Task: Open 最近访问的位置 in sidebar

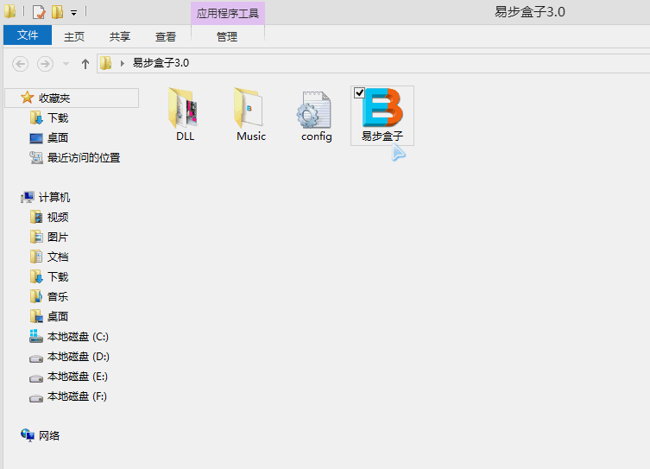Action: pyautogui.click(x=84, y=158)
